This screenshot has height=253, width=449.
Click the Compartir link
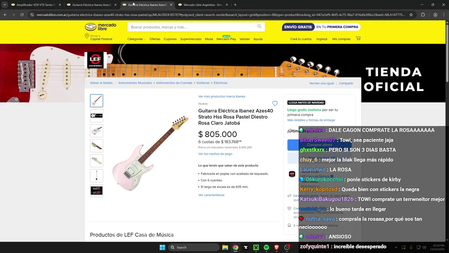pyautogui.click(x=346, y=83)
